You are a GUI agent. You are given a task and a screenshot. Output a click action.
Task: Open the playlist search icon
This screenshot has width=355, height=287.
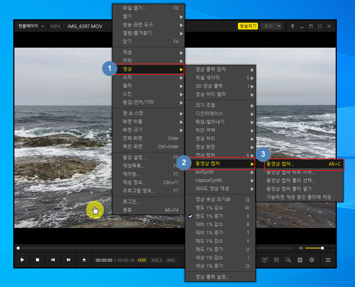(288, 260)
